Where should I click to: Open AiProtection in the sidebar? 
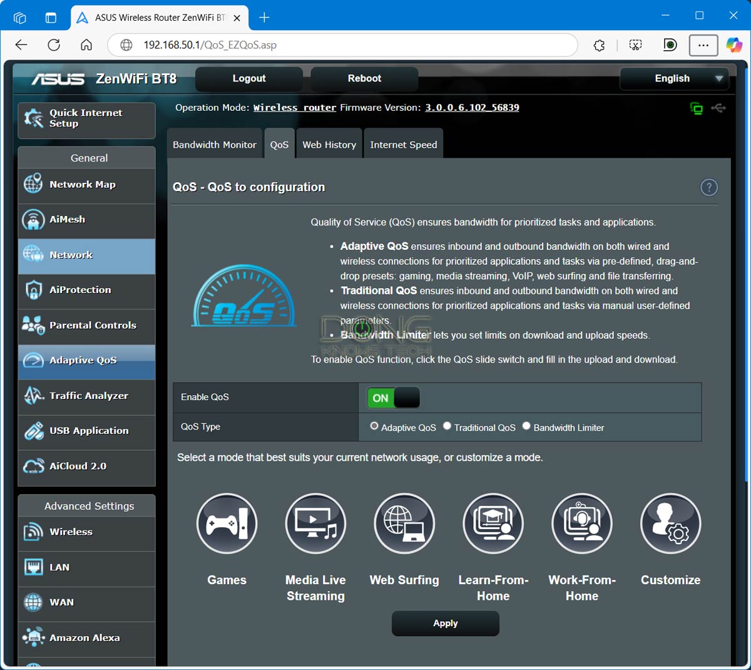pos(86,291)
